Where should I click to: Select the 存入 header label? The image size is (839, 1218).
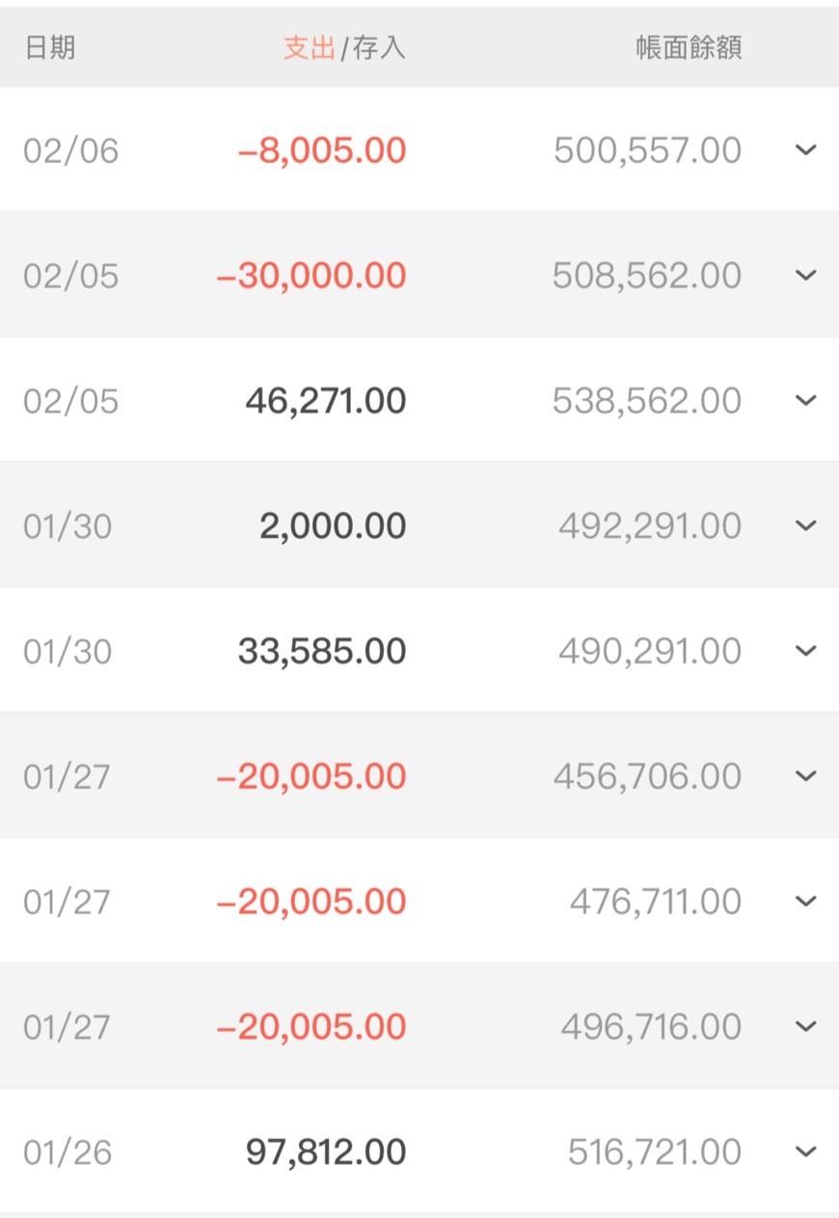click(x=379, y=48)
